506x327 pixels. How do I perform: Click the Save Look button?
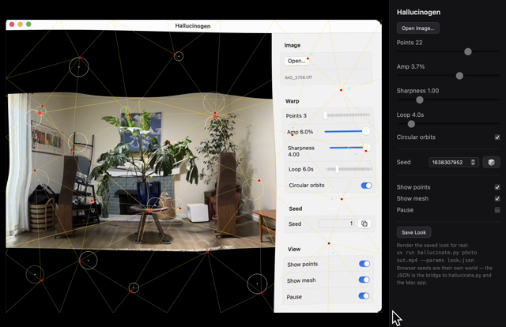pyautogui.click(x=413, y=232)
